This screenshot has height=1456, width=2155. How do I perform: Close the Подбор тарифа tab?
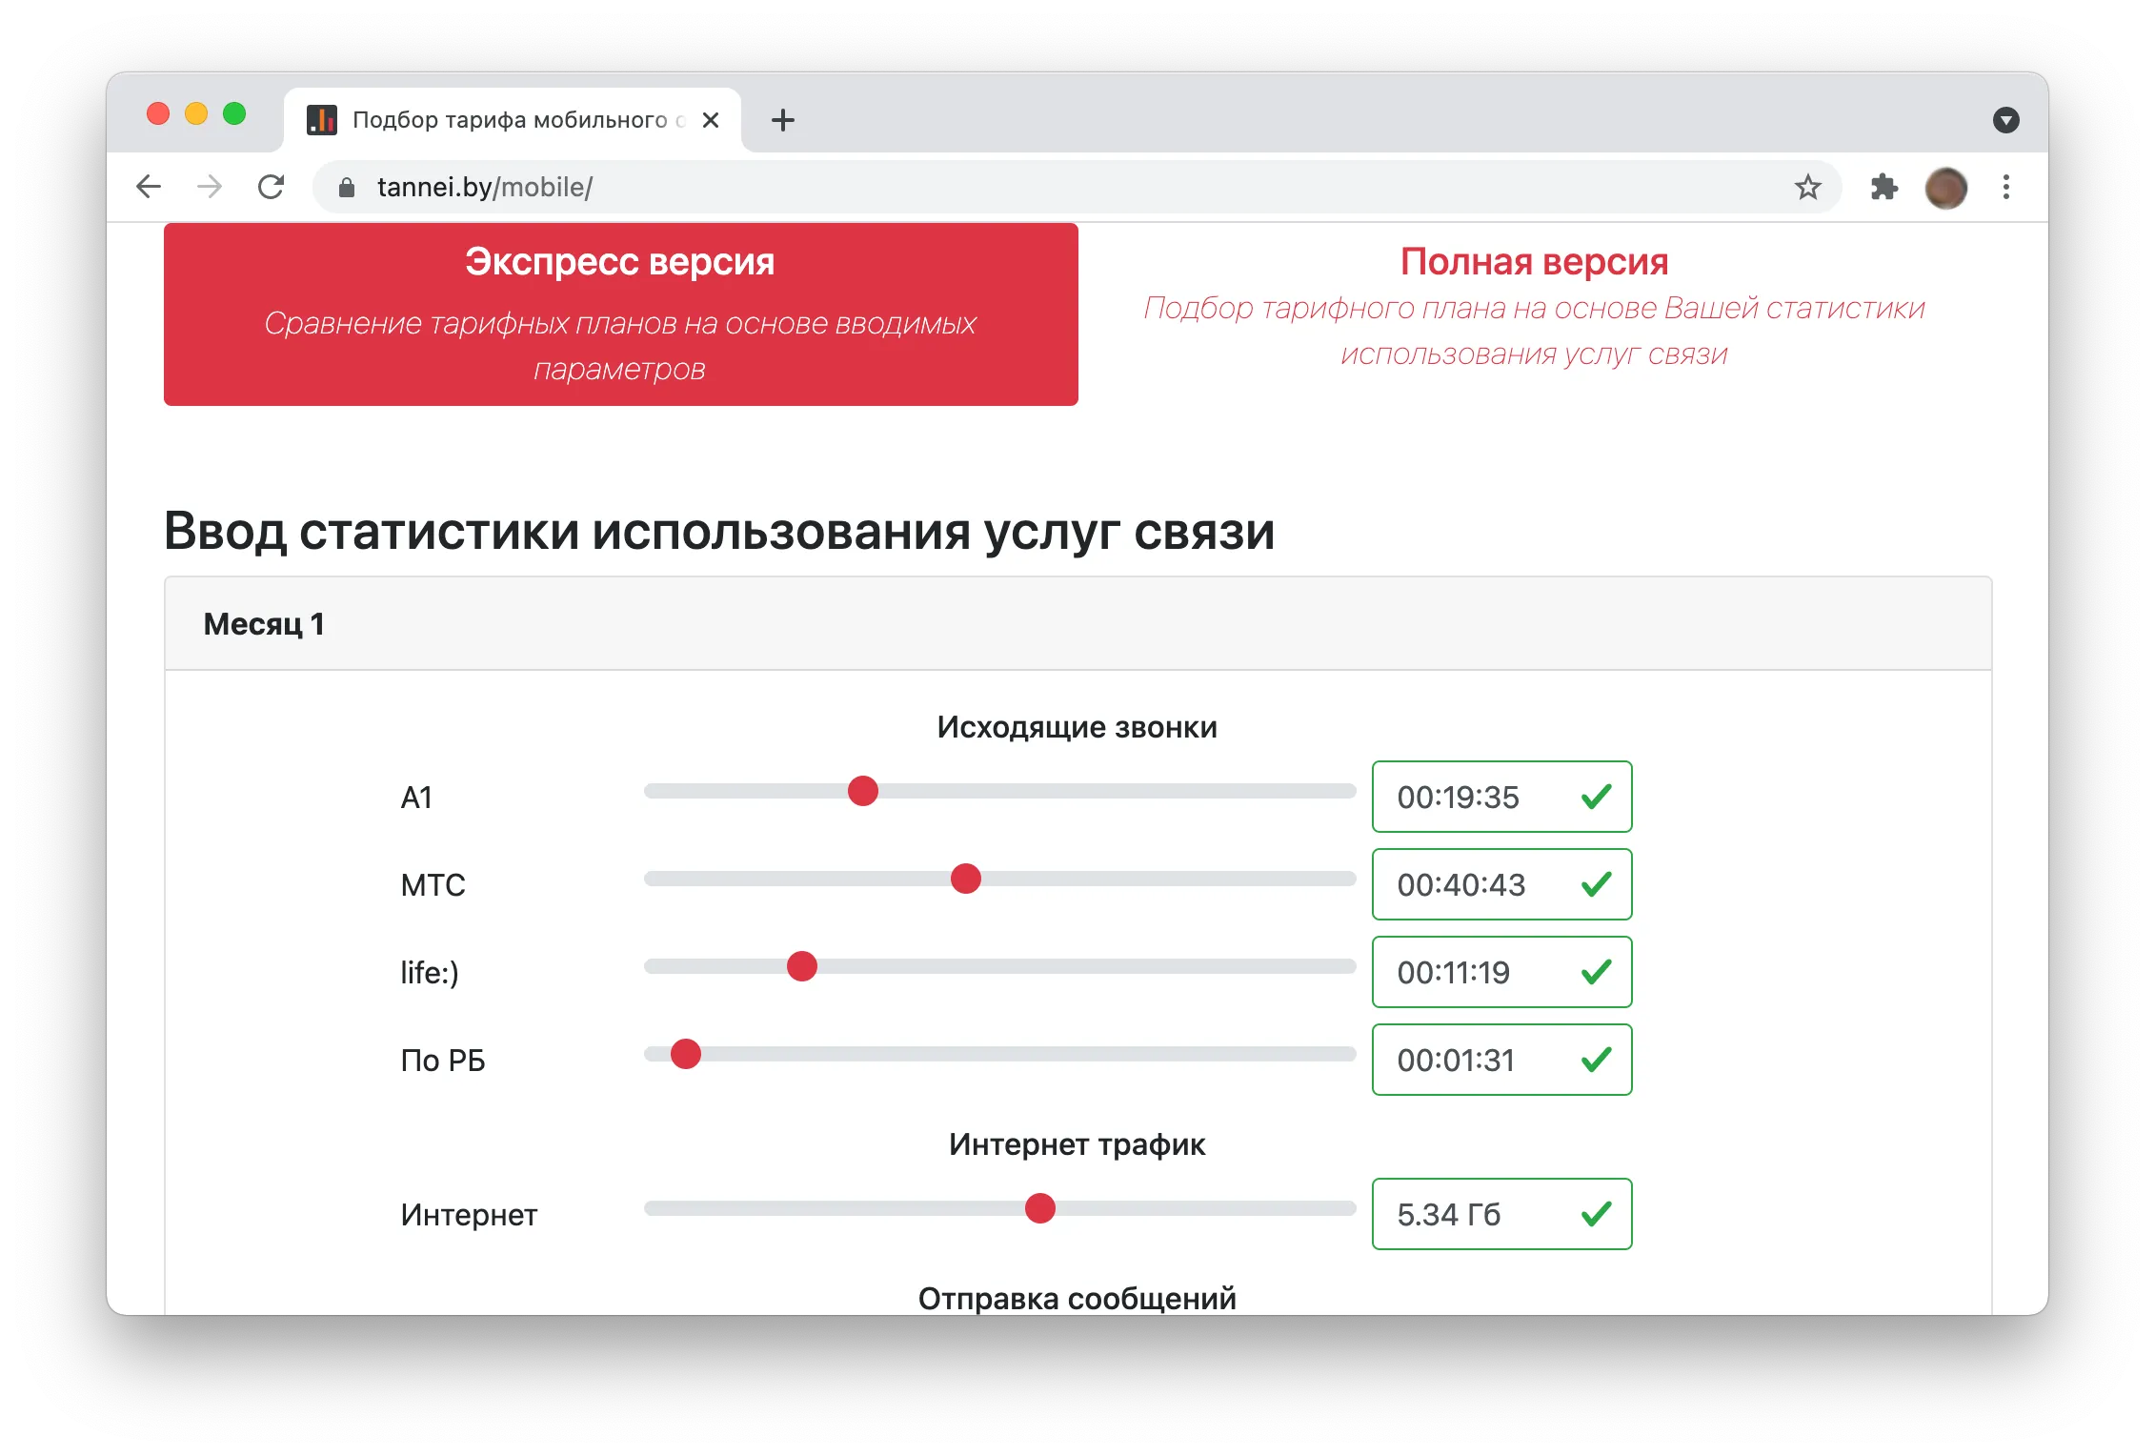click(x=711, y=120)
